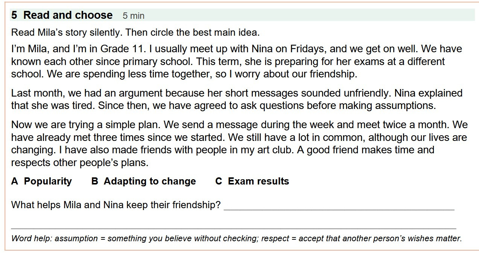Select answer A Popularity

pos(41,181)
